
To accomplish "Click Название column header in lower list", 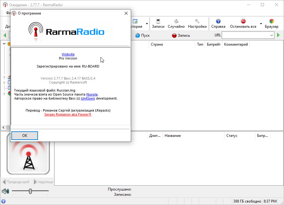I will point(193,136).
